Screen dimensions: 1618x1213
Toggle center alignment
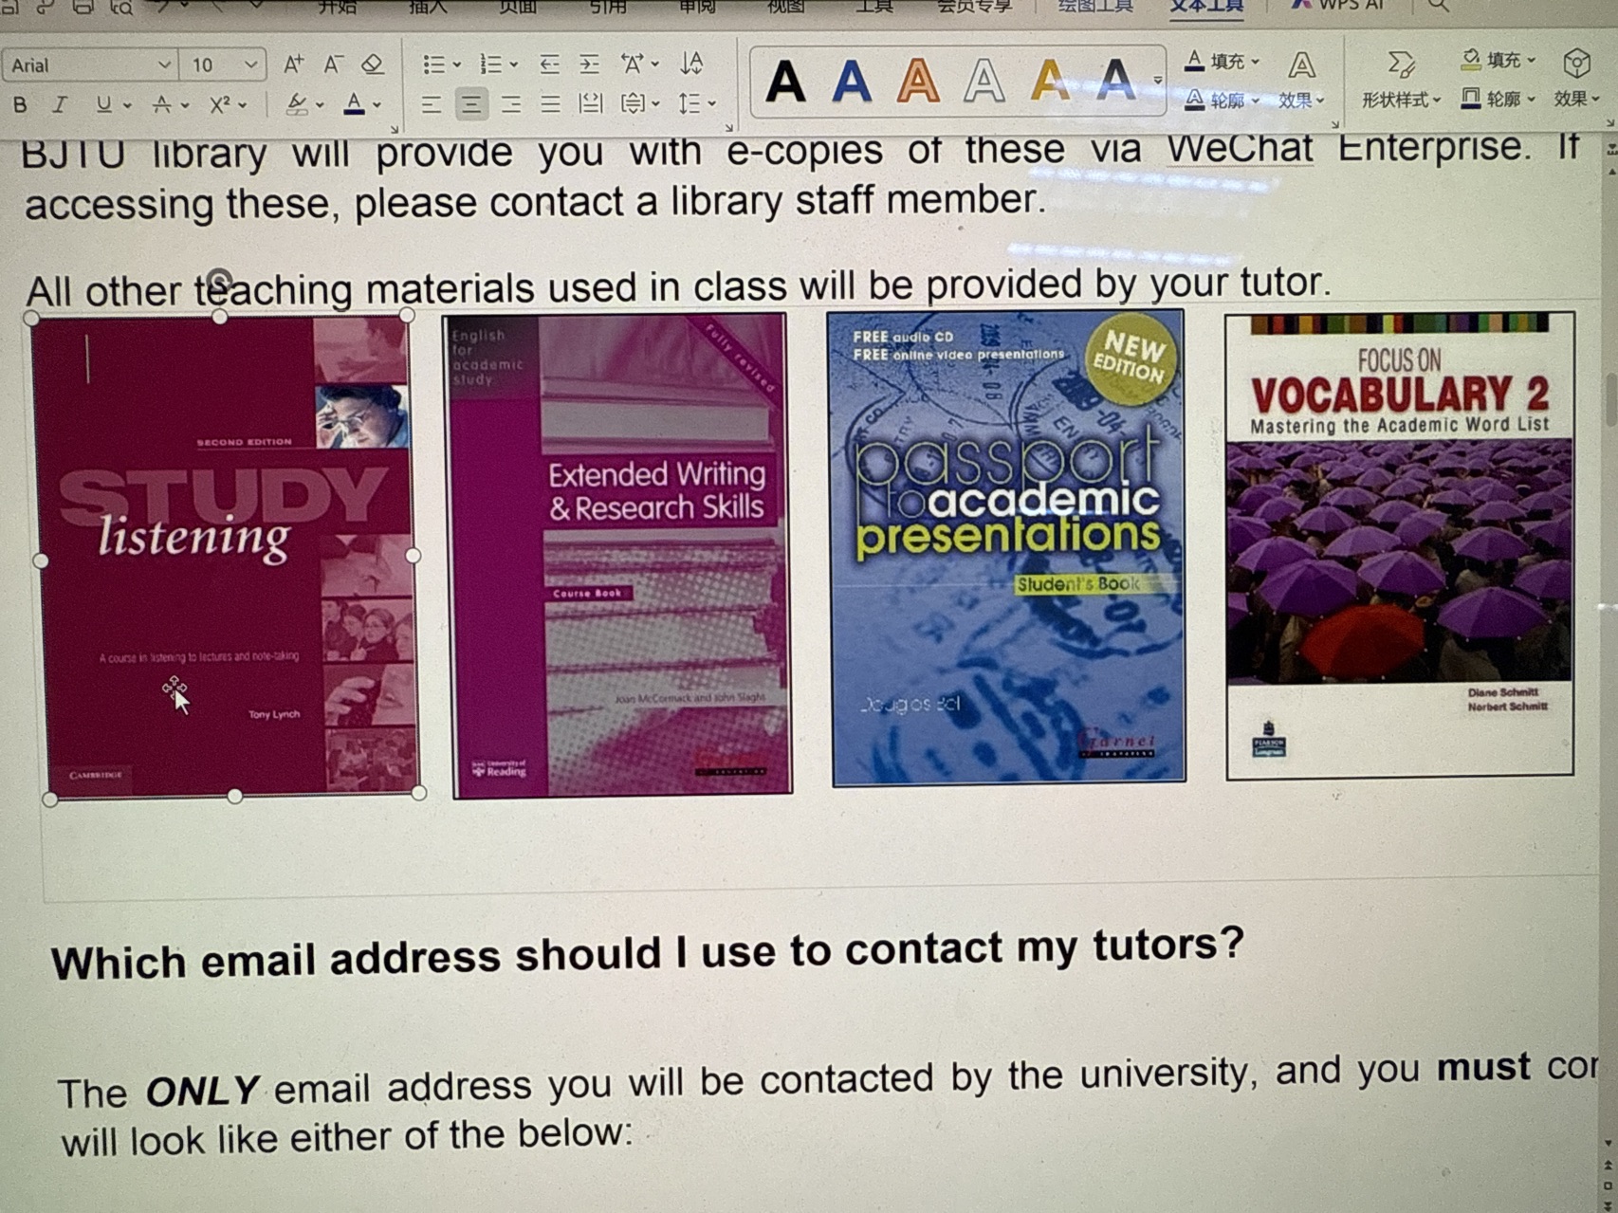tap(470, 103)
